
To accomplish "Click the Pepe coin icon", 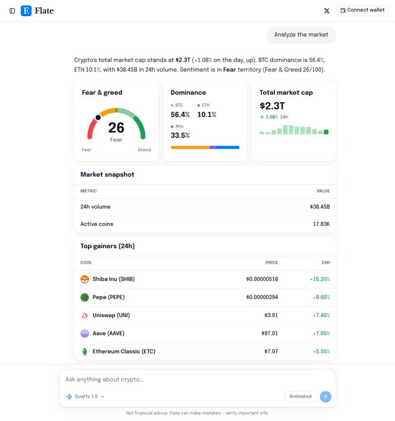I will click(85, 297).
